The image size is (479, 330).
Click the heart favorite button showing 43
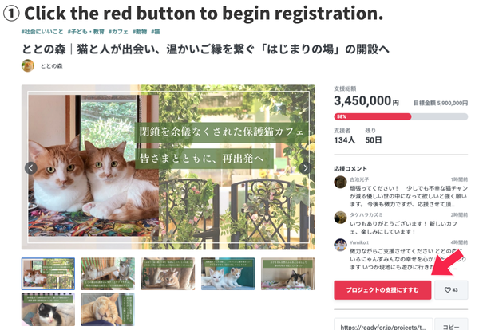pos(451,290)
